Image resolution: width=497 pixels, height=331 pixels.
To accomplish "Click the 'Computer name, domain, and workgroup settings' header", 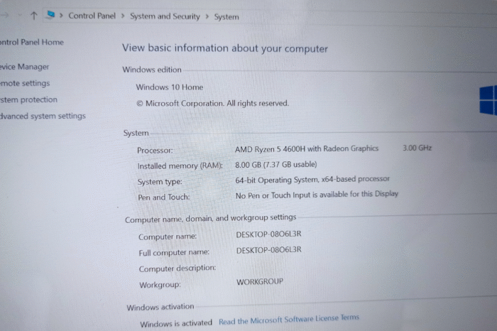I will click(x=210, y=219).
